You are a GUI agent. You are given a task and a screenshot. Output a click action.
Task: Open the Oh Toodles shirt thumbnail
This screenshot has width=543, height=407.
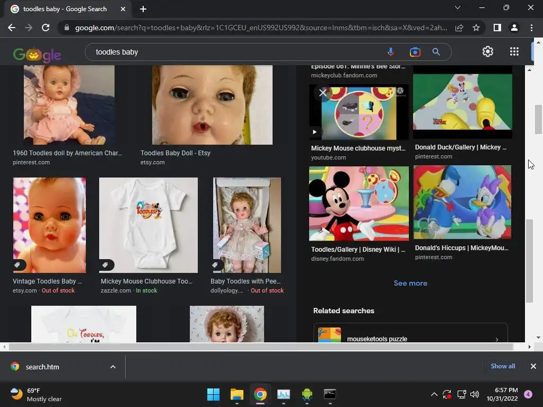coord(83,324)
